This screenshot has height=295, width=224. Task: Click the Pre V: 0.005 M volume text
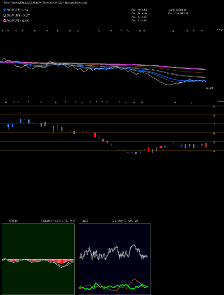pyautogui.click(x=178, y=13)
